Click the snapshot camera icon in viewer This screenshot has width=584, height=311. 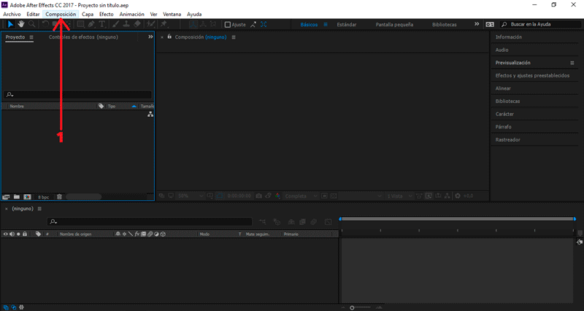259,196
